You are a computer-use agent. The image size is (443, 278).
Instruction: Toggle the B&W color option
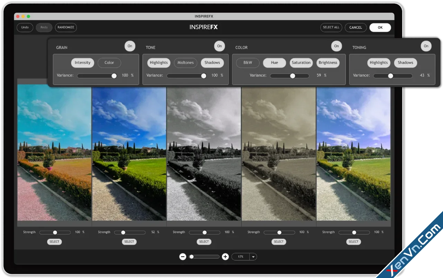point(248,63)
